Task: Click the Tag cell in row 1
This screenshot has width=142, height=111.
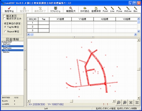Action: click(x=43, y=23)
